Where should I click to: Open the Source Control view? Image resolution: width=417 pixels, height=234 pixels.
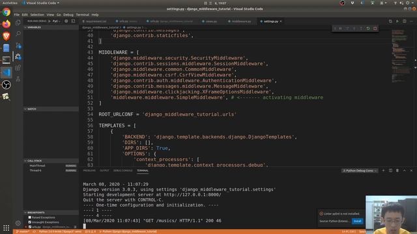click(18, 45)
